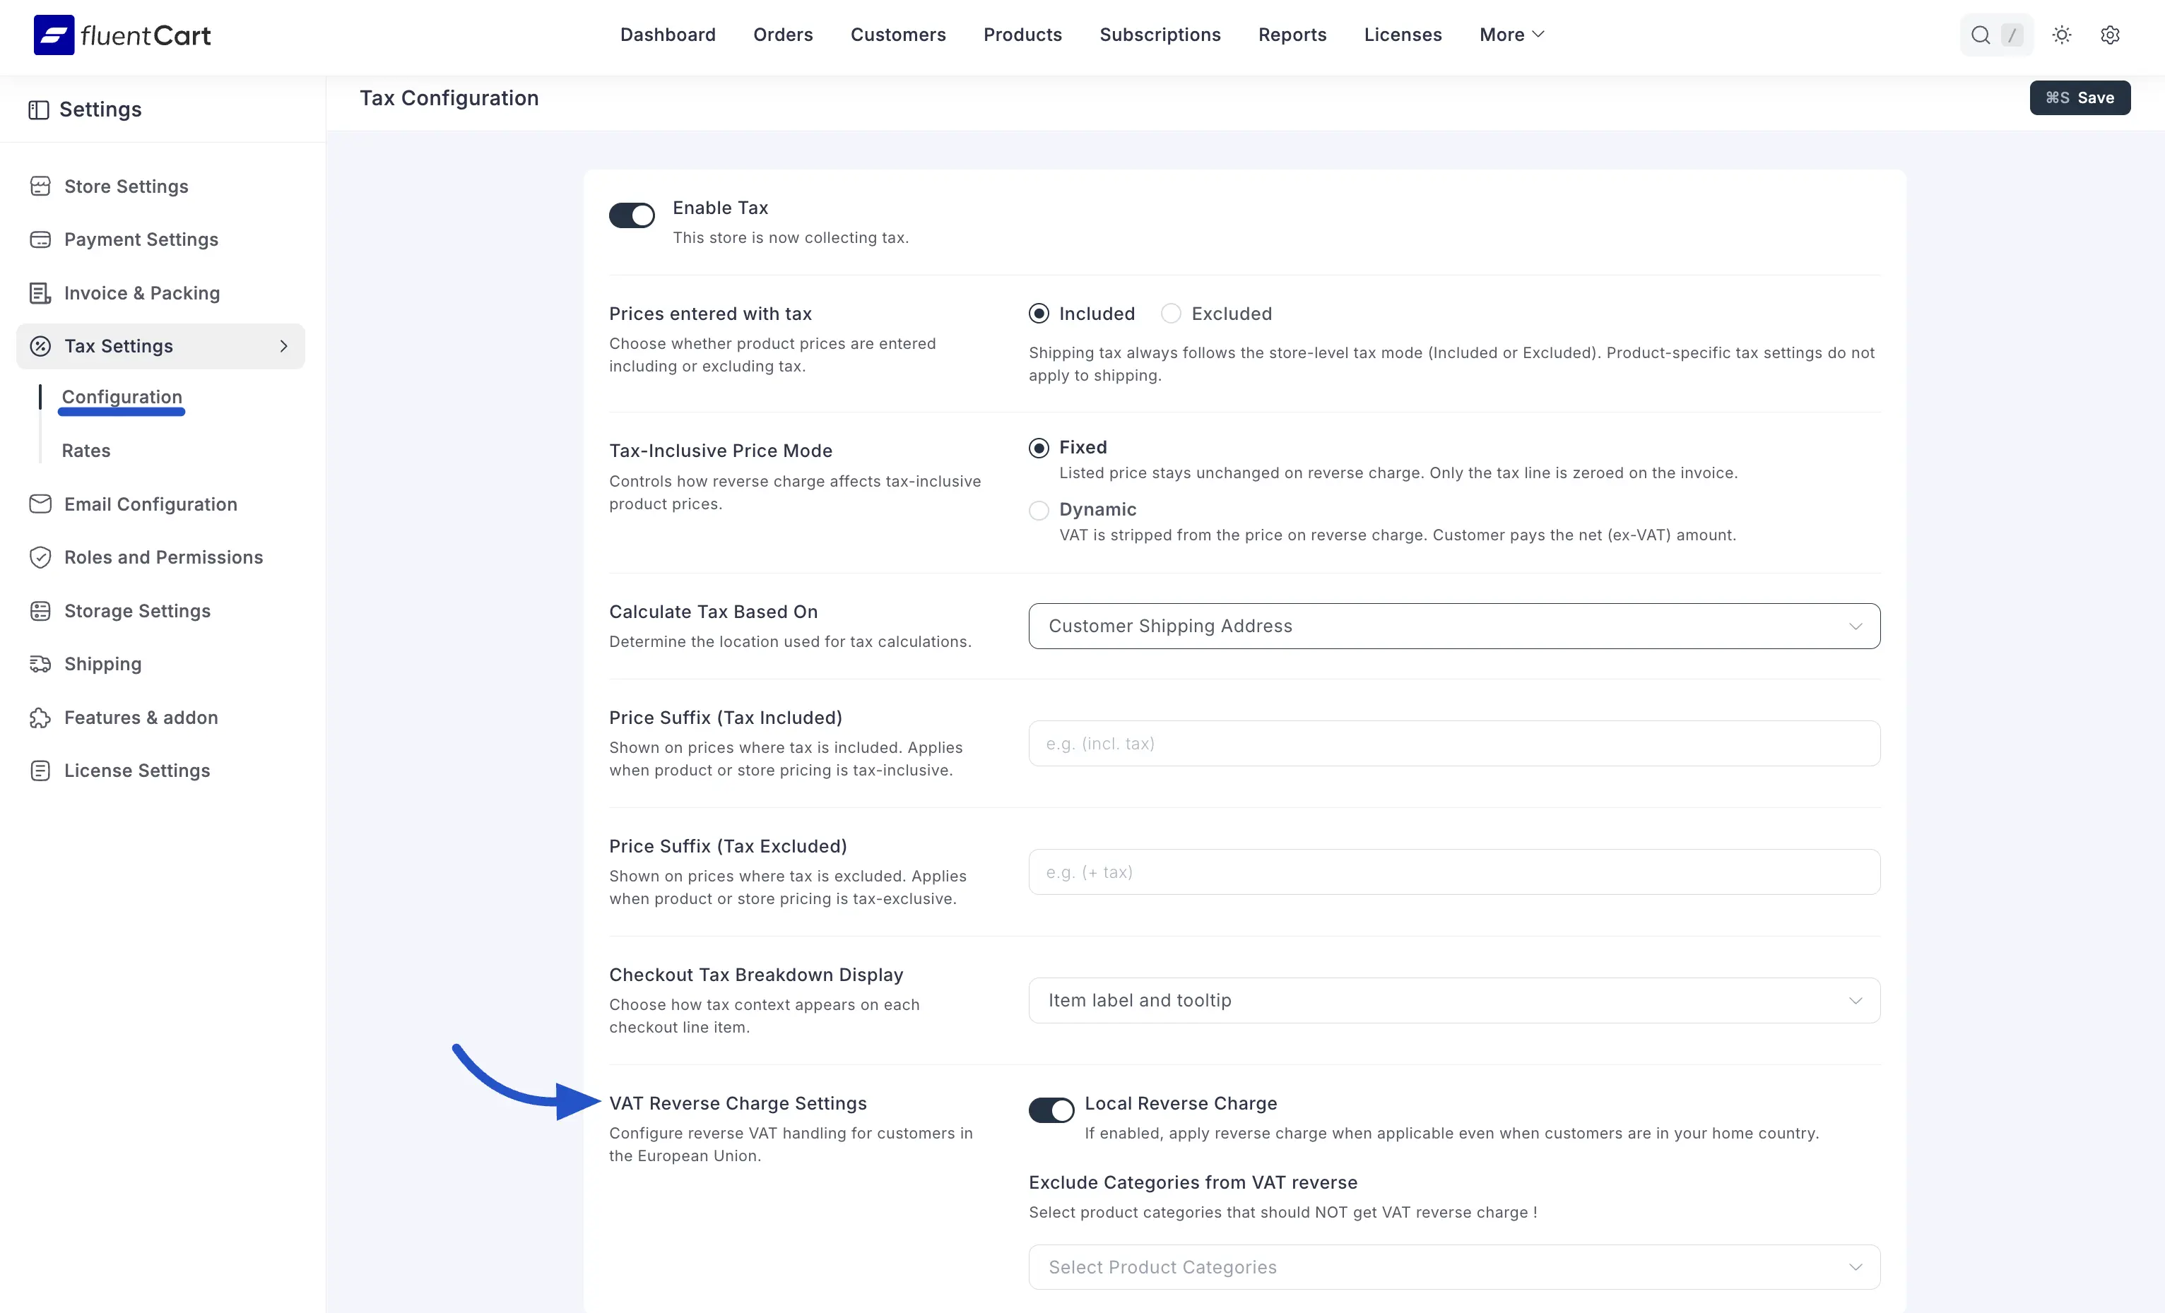Turn off the Enable Tax switch

tap(632, 215)
